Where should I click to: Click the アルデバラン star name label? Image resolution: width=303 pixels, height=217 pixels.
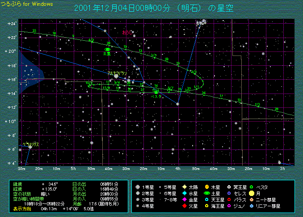pos(117,73)
